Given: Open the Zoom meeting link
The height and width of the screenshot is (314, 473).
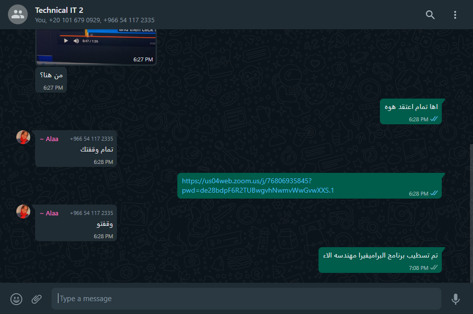Looking at the screenshot, I should 258,186.
